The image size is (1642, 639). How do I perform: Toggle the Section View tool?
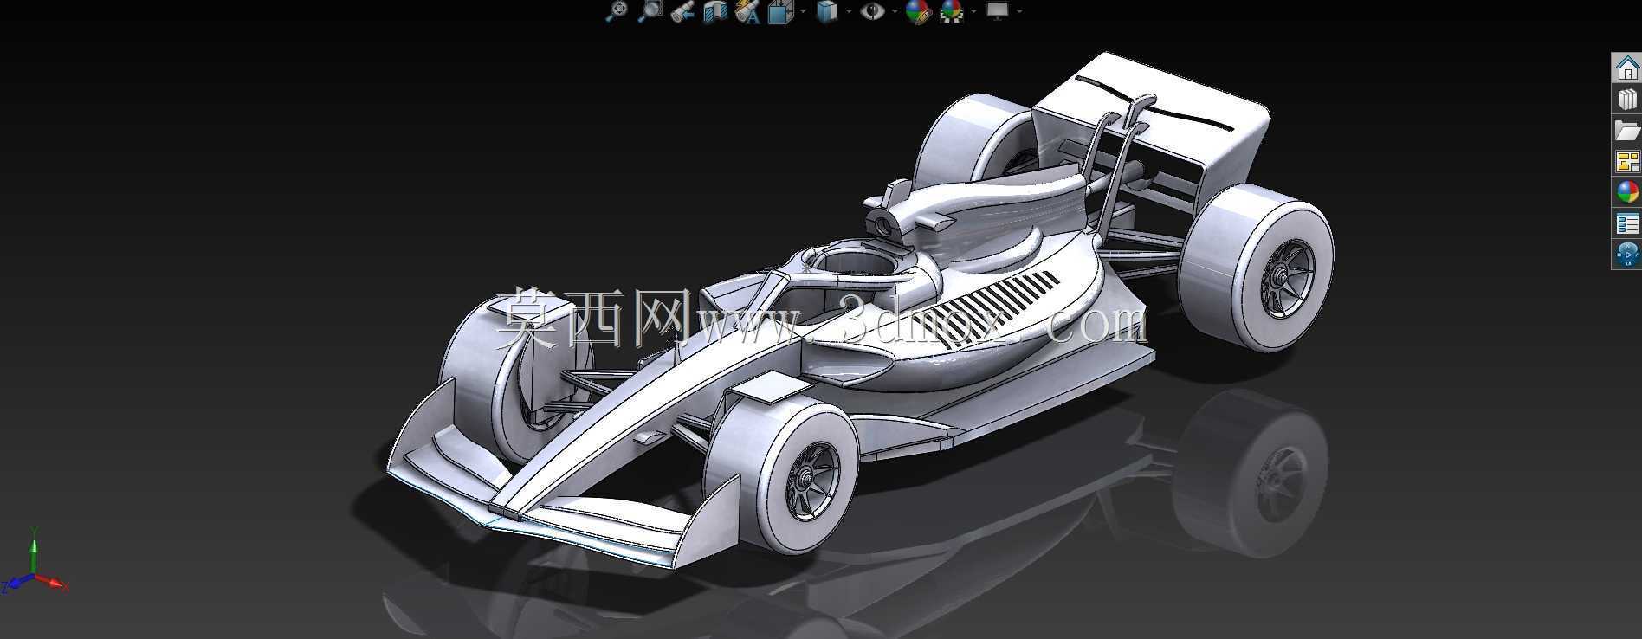click(715, 11)
